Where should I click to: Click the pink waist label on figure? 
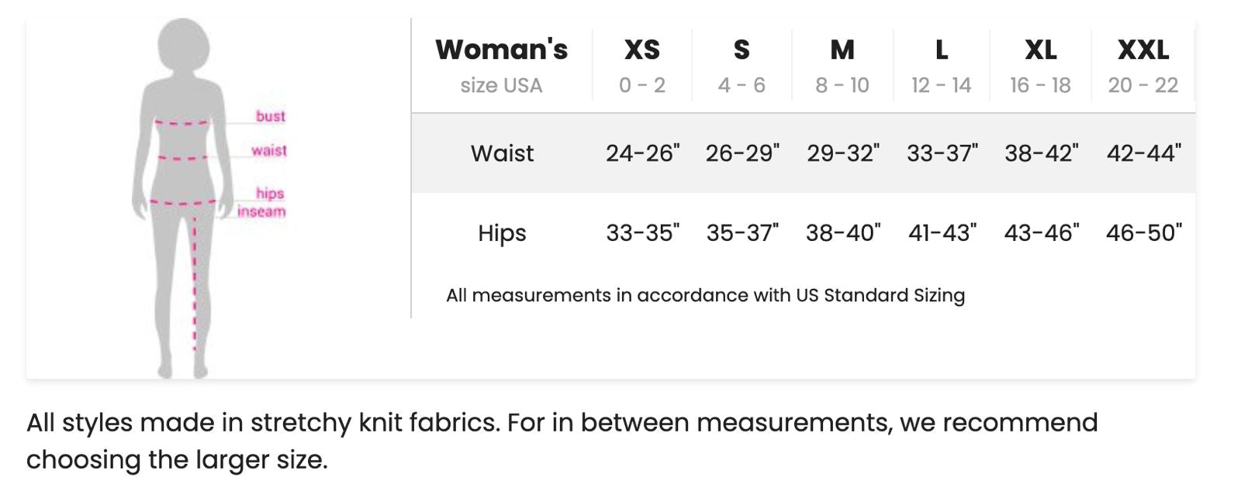tap(268, 150)
